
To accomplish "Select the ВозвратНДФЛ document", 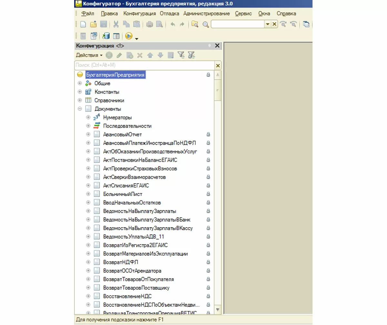I will click(x=121, y=262).
